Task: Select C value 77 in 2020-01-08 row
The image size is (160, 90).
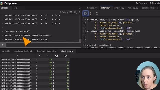Action: click(50, 80)
